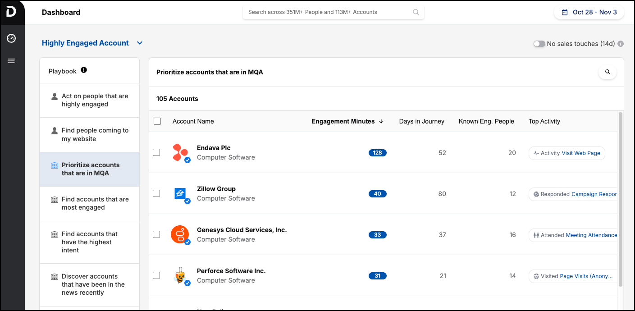Open the Perforce Software Inc. account
Image resolution: width=635 pixels, height=311 pixels.
click(231, 271)
